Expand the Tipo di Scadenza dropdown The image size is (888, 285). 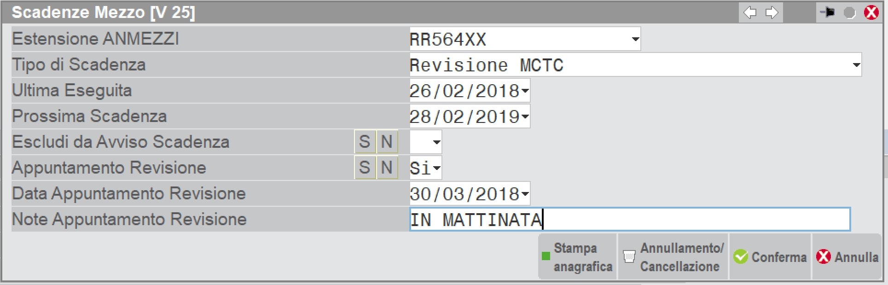point(856,65)
